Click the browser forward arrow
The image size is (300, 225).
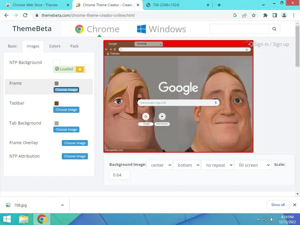[x=16, y=15]
